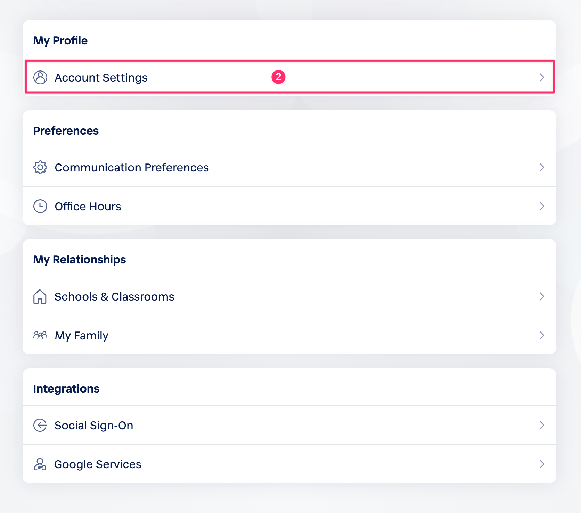Select the Communication Preferences label

132,168
